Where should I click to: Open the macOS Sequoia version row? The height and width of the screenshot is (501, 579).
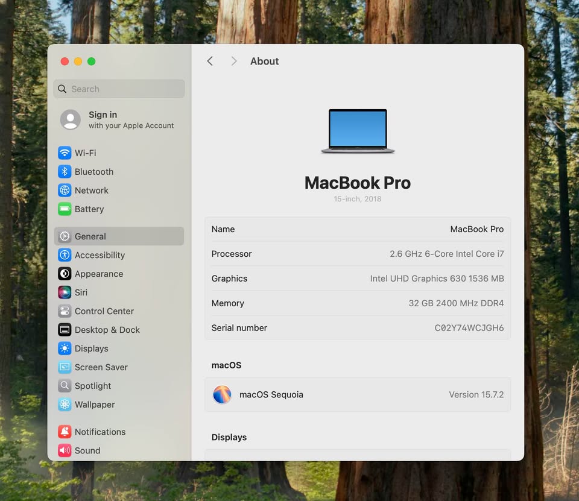click(358, 395)
